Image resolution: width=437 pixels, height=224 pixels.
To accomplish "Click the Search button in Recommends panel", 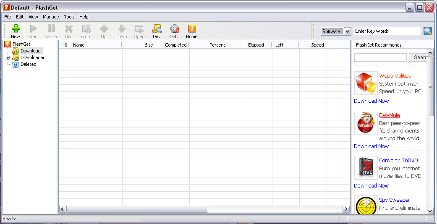I will click(418, 57).
